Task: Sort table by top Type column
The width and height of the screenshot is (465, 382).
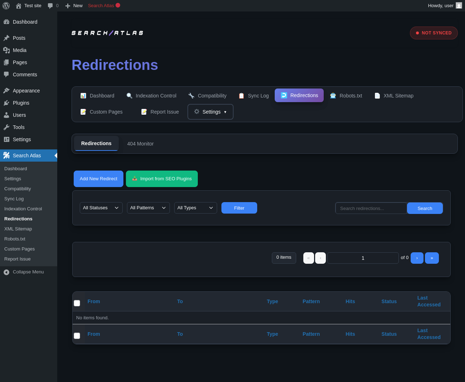Action: (x=273, y=301)
